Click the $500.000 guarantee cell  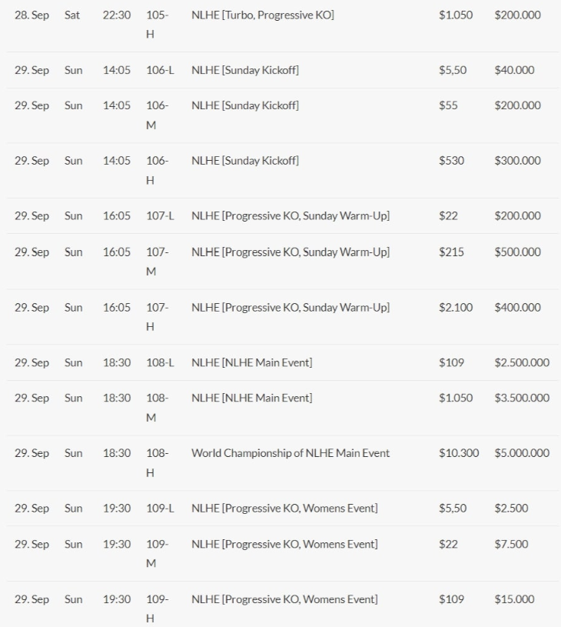tap(517, 252)
